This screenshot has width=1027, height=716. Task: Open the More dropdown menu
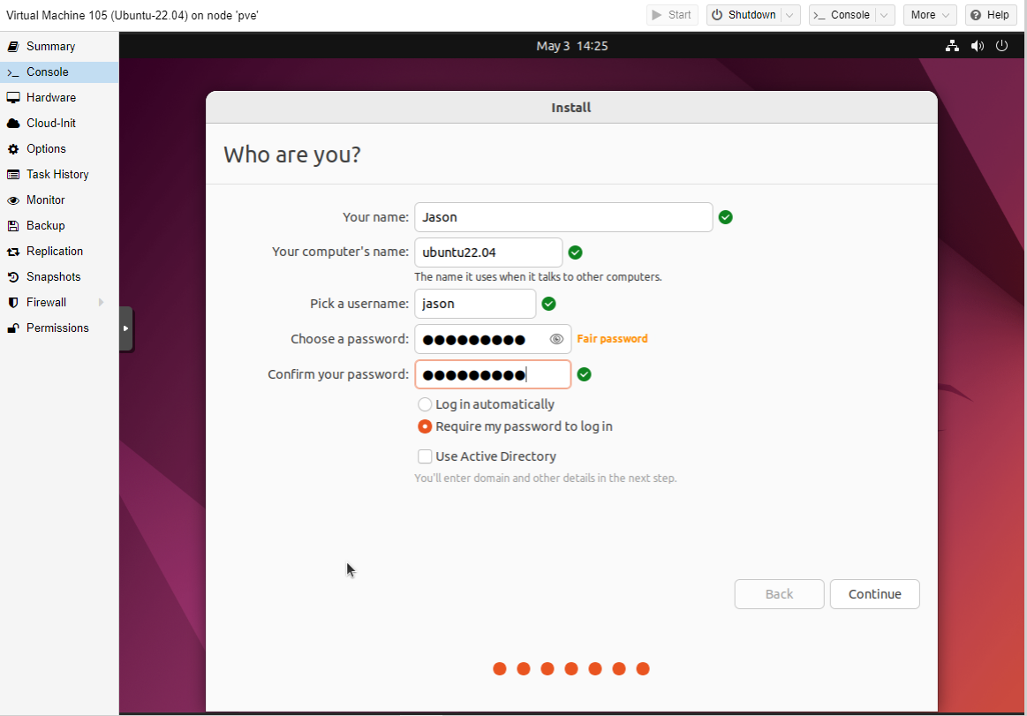pos(929,15)
